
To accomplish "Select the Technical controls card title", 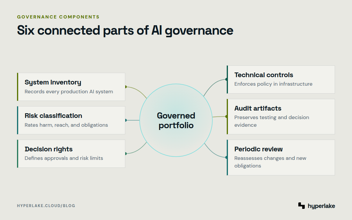I will pos(264,75).
